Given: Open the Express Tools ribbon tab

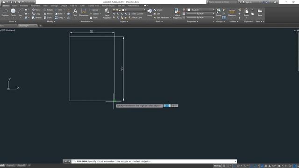Looking at the screenshot, I should click(93, 6).
